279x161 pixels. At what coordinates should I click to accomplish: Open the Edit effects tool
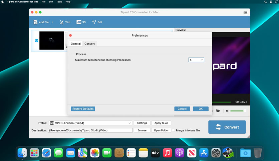tap(97, 22)
